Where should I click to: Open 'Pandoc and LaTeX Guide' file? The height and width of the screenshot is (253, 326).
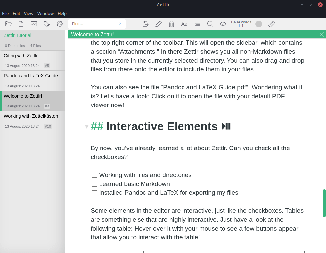point(32,81)
